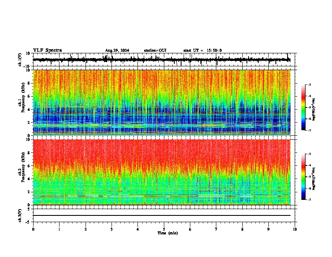Click the "ch.1(V)" axis label
Viewport: 332px width, 257px height.
pos(20,60)
